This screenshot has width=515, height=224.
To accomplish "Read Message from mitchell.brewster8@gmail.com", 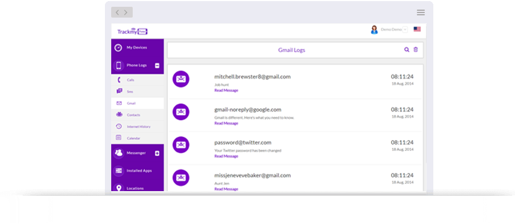I will (226, 90).
